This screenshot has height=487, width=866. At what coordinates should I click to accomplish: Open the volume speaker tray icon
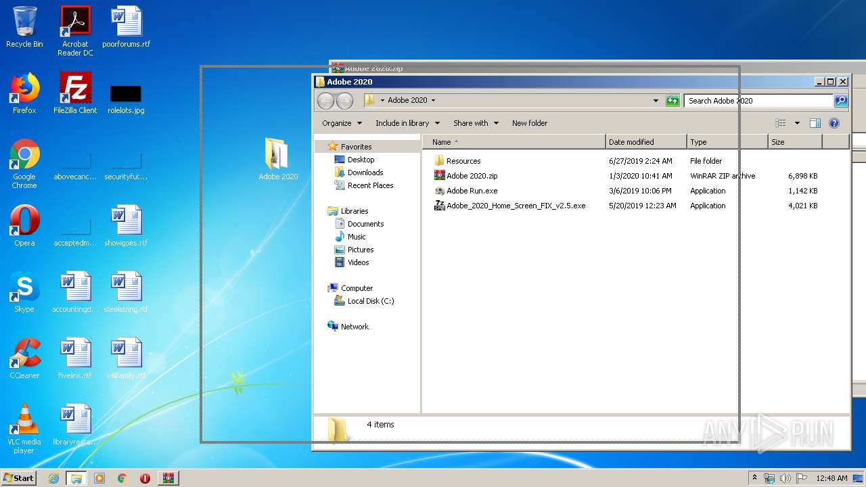click(785, 478)
